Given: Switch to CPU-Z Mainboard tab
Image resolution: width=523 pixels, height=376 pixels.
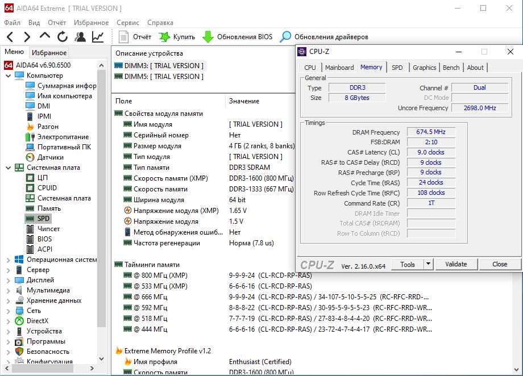Looking at the screenshot, I should 339,68.
